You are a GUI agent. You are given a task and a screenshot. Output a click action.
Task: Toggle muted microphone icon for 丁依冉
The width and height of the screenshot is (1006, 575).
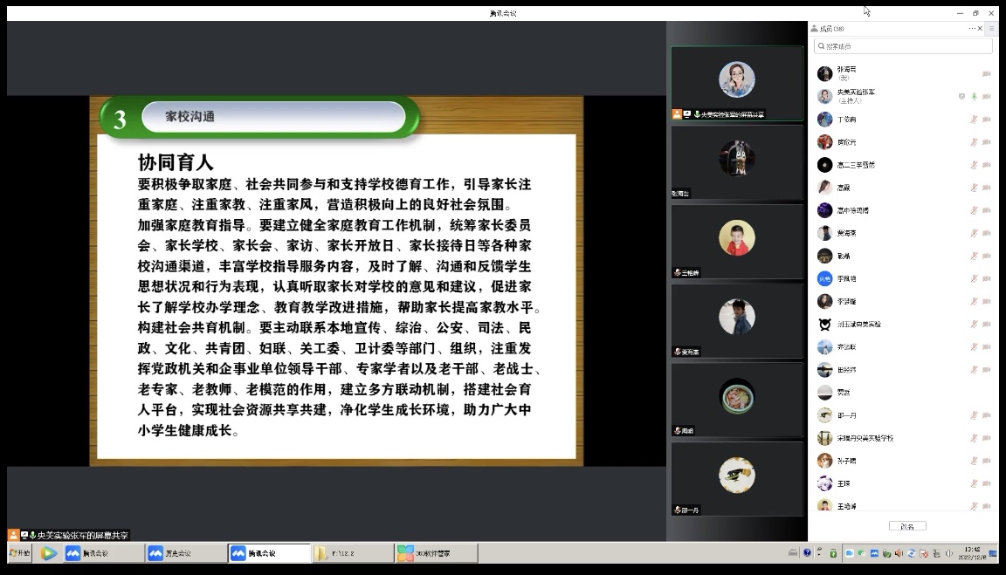[x=974, y=120]
